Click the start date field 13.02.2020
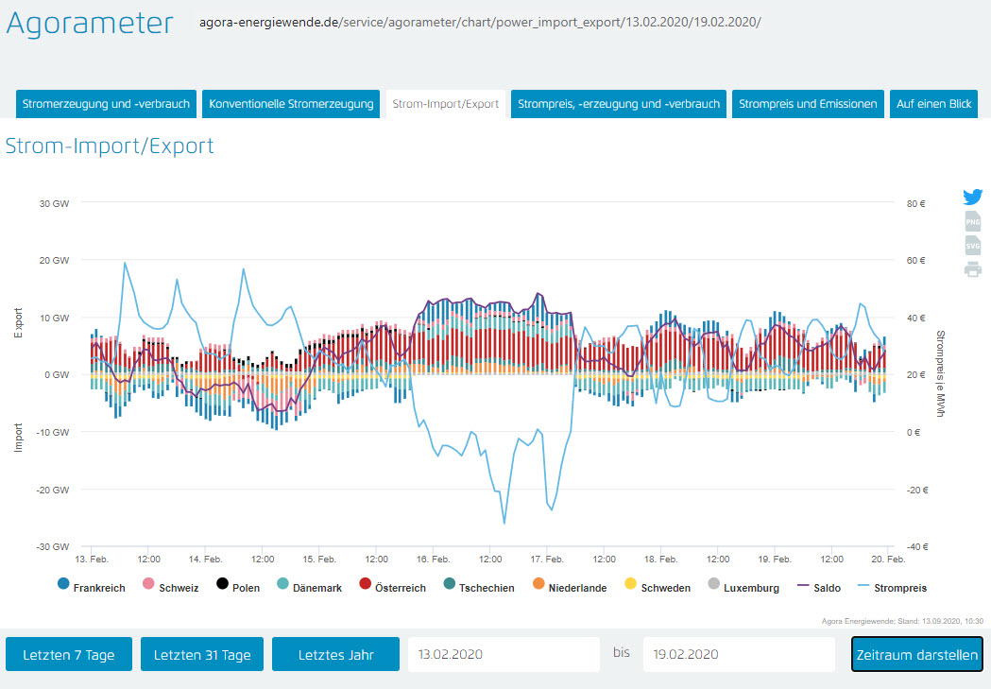991x689 pixels. pos(503,655)
